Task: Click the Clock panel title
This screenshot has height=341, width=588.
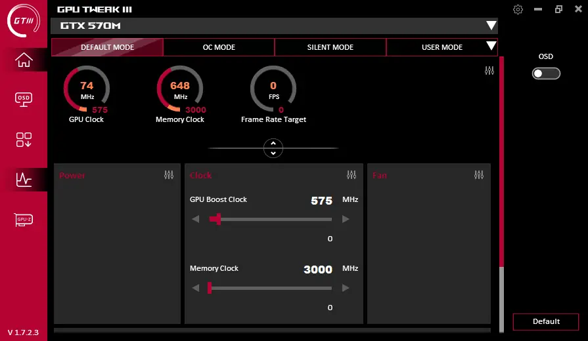Action: [200, 175]
